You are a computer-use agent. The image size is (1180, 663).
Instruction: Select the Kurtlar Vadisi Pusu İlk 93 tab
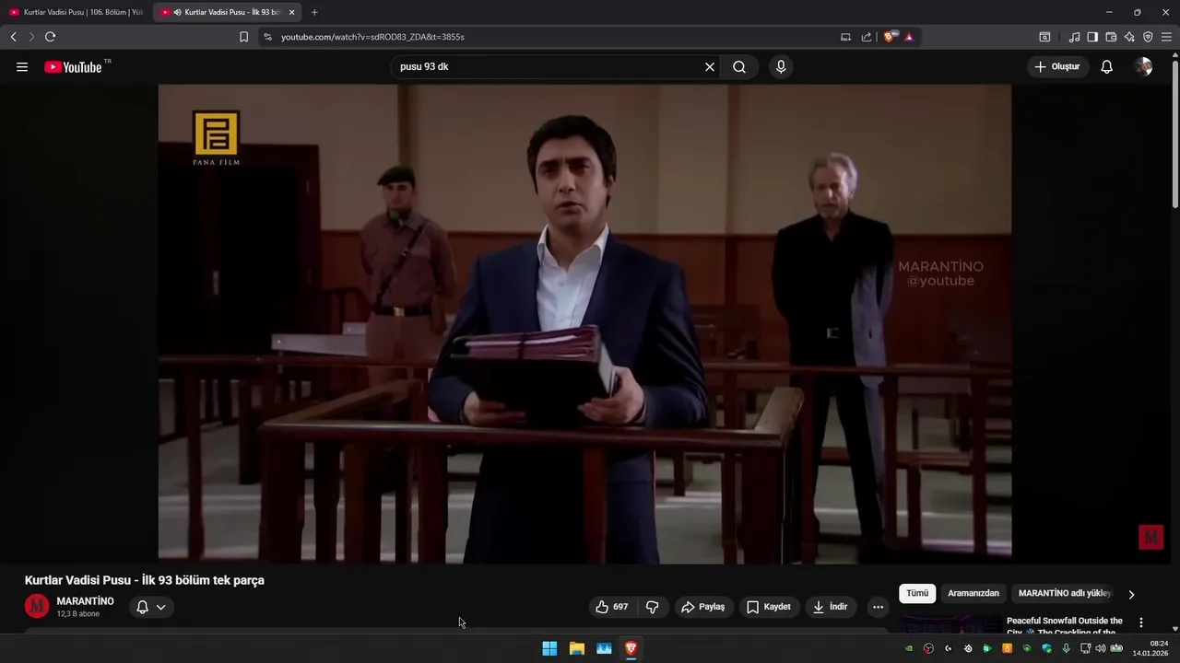coord(226,12)
